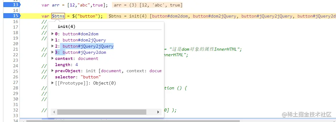The width and height of the screenshot is (336, 122).
Task: Click the length: 4 property
Action: tap(67, 65)
